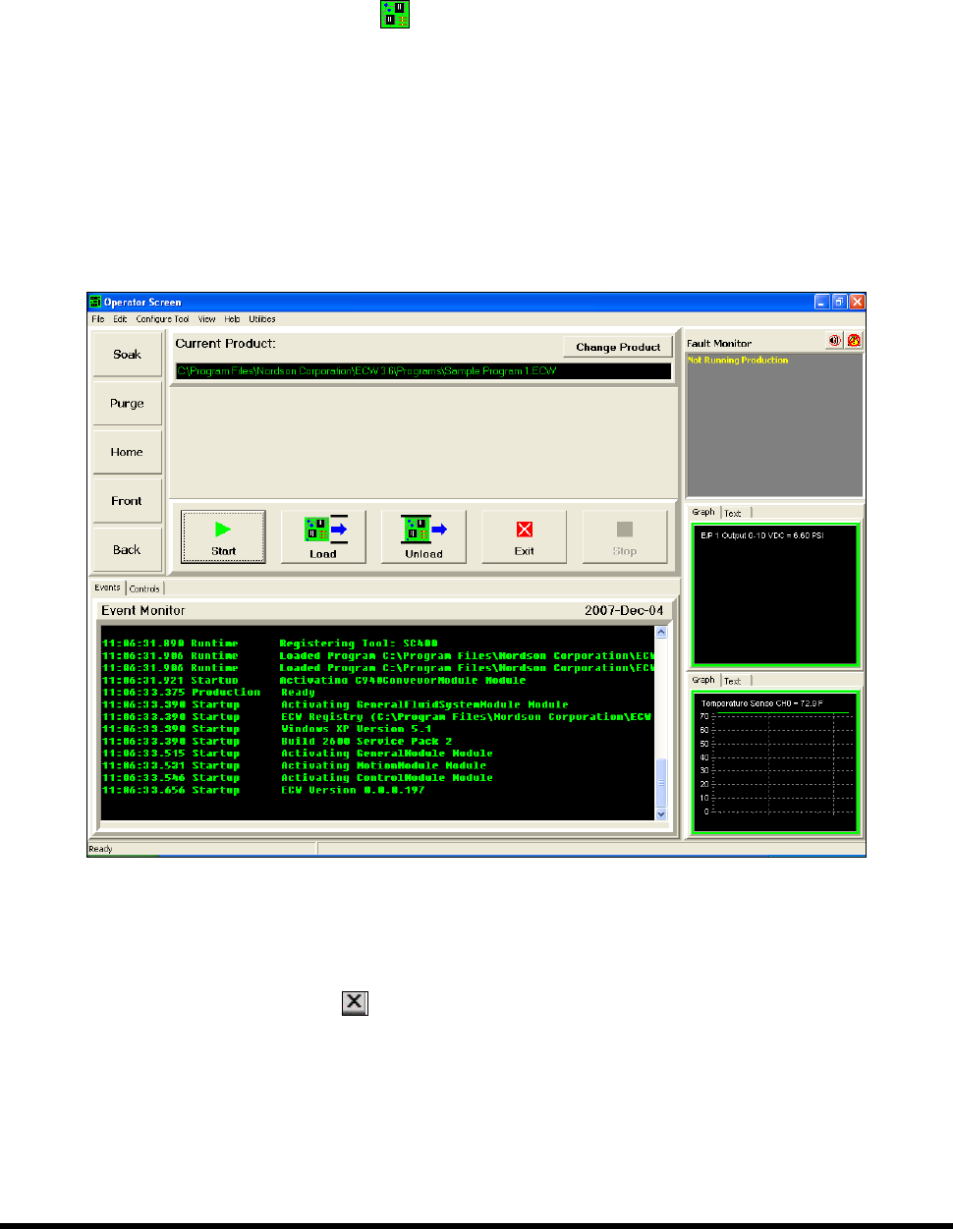Start production with the green Start button
The width and height of the screenshot is (953, 1229).
[223, 536]
